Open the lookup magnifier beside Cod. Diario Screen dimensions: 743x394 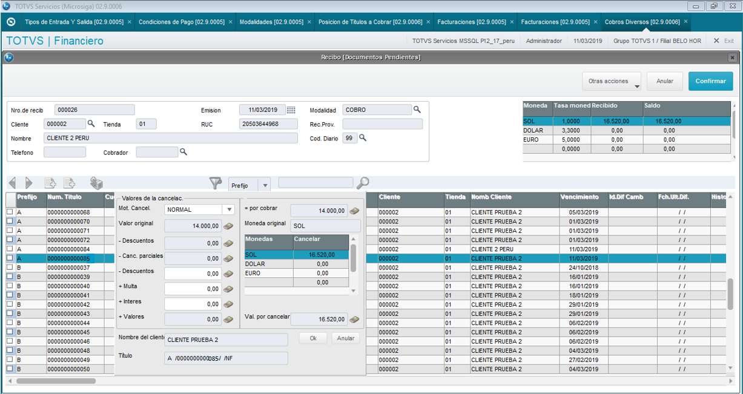(x=363, y=137)
